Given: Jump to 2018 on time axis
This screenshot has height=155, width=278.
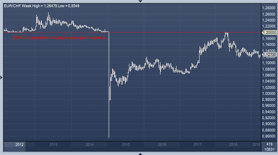Looking at the screenshot, I should (x=233, y=145).
